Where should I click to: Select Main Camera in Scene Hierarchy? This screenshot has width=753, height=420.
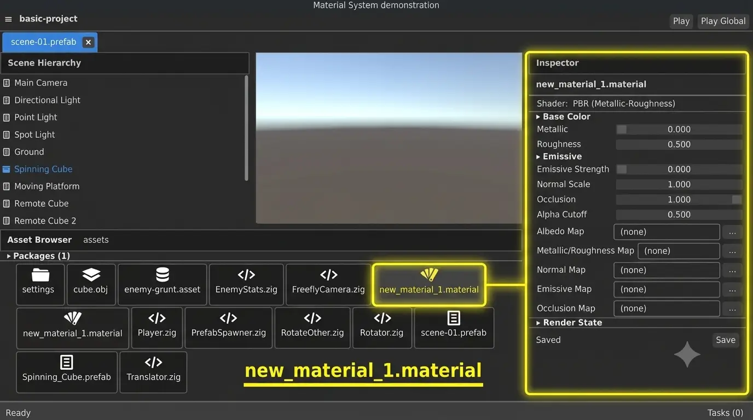coord(40,83)
